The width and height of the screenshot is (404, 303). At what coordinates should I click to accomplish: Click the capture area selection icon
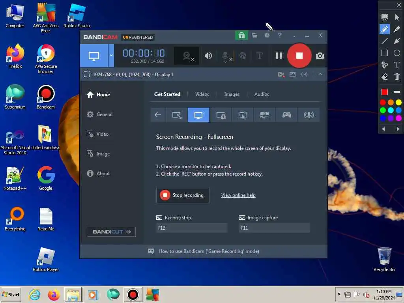pyautogui.click(x=87, y=75)
